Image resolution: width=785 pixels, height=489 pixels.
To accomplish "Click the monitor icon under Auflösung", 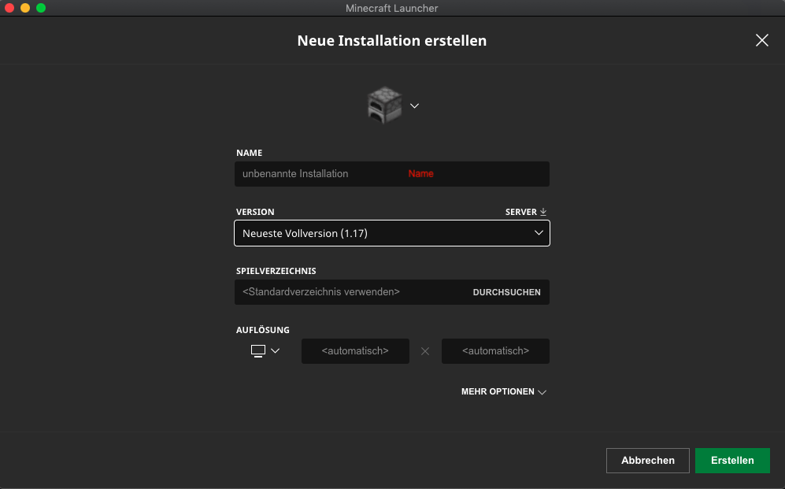I will tap(257, 351).
